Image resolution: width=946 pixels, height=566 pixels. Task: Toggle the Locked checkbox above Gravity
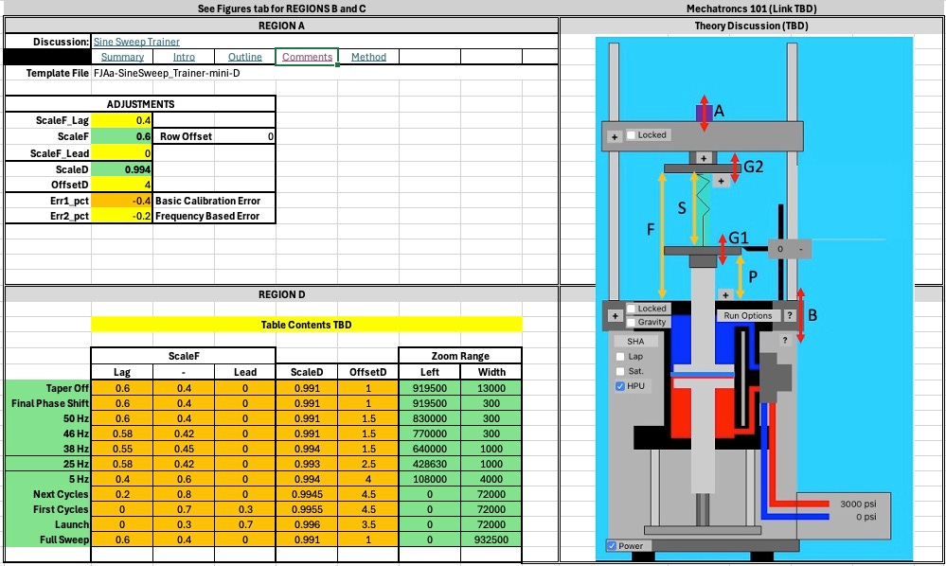631,309
